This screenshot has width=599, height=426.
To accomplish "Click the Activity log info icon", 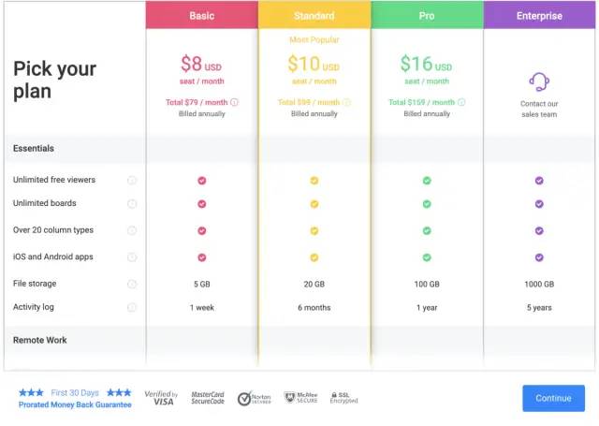I will click(132, 307).
